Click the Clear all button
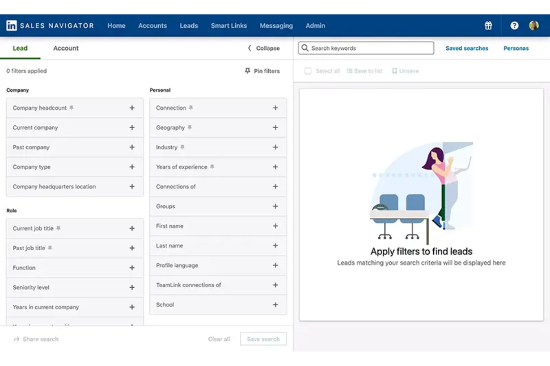 click(x=219, y=339)
